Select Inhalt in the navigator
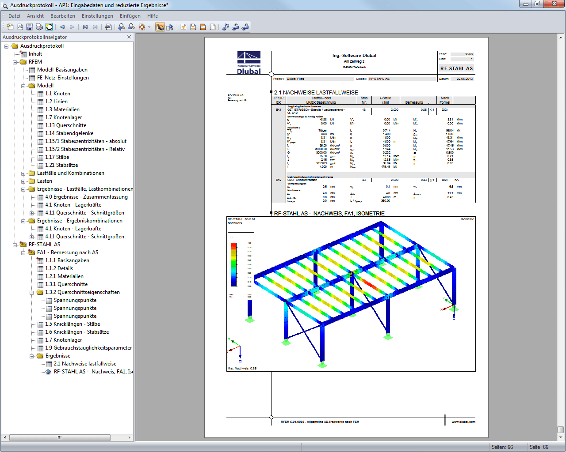Image resolution: width=566 pixels, height=452 pixels. pyautogui.click(x=35, y=54)
